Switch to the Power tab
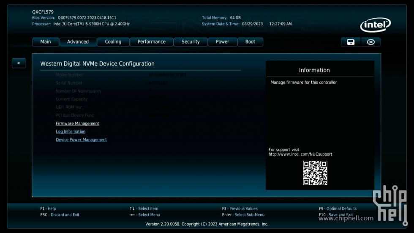 click(x=223, y=42)
